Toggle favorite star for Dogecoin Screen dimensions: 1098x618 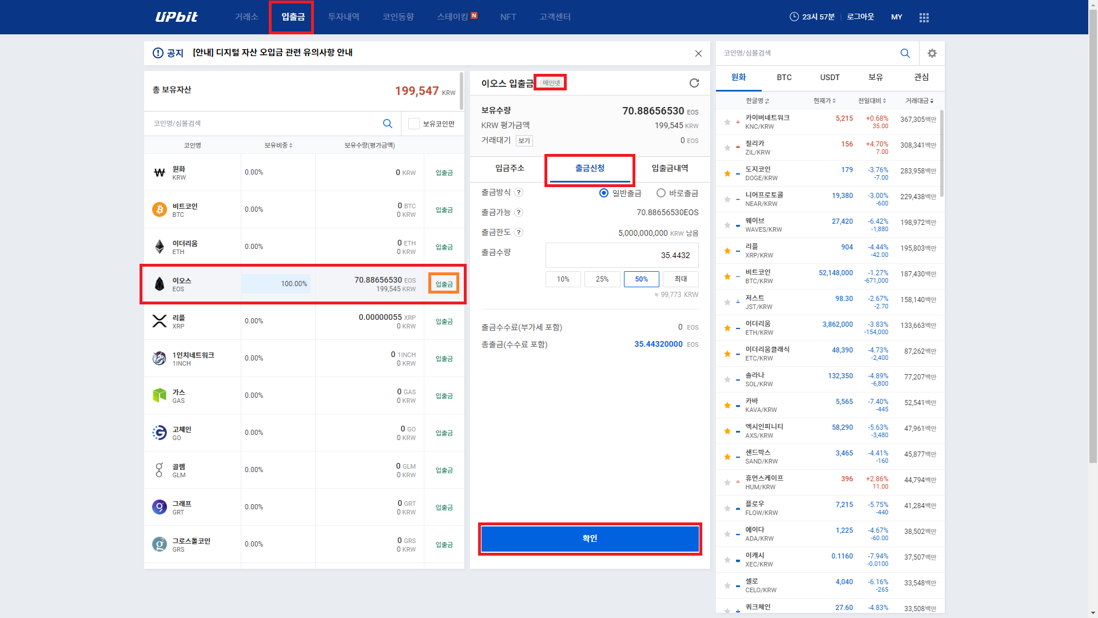727,173
